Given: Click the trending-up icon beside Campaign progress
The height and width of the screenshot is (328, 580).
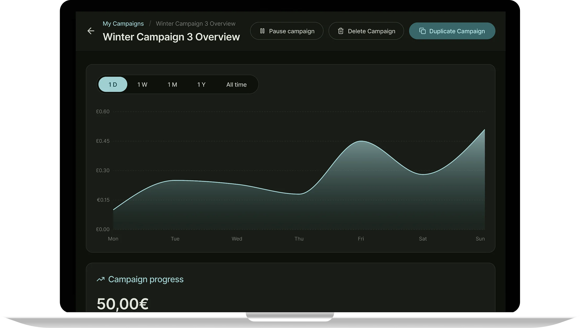Looking at the screenshot, I should [x=100, y=279].
